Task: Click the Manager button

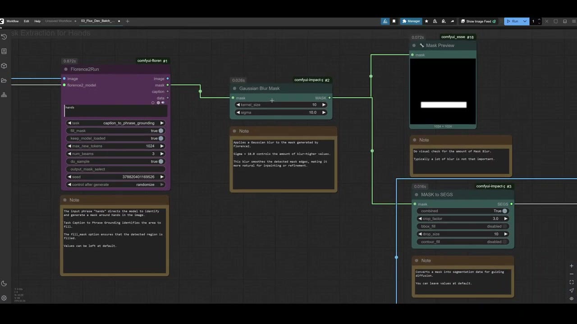Action: click(x=411, y=21)
